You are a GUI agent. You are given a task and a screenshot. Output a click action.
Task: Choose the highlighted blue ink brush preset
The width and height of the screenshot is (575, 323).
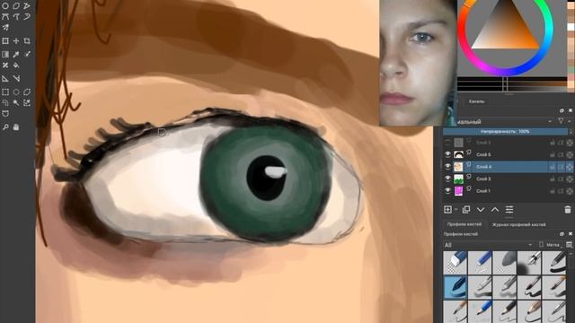456,287
